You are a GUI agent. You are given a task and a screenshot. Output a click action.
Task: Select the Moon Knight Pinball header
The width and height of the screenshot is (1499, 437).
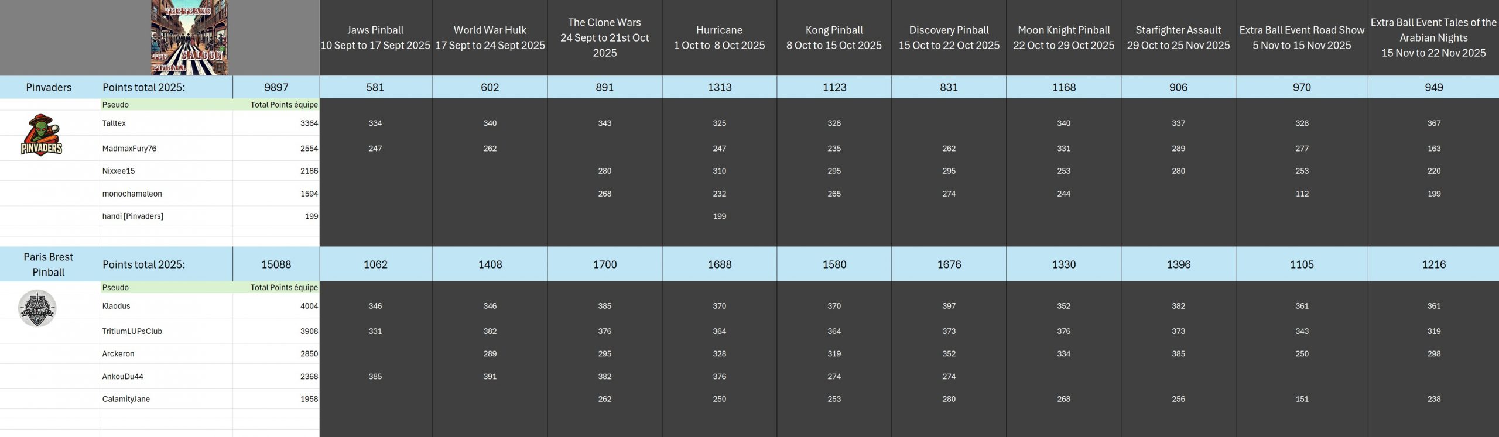coord(1063,37)
